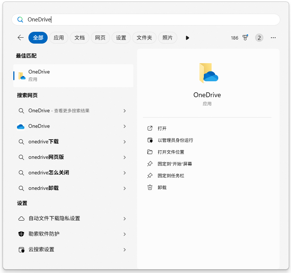The height and width of the screenshot is (273, 291).
Task: Click magnifier icon beside onedrive下载
Action: click(x=21, y=142)
